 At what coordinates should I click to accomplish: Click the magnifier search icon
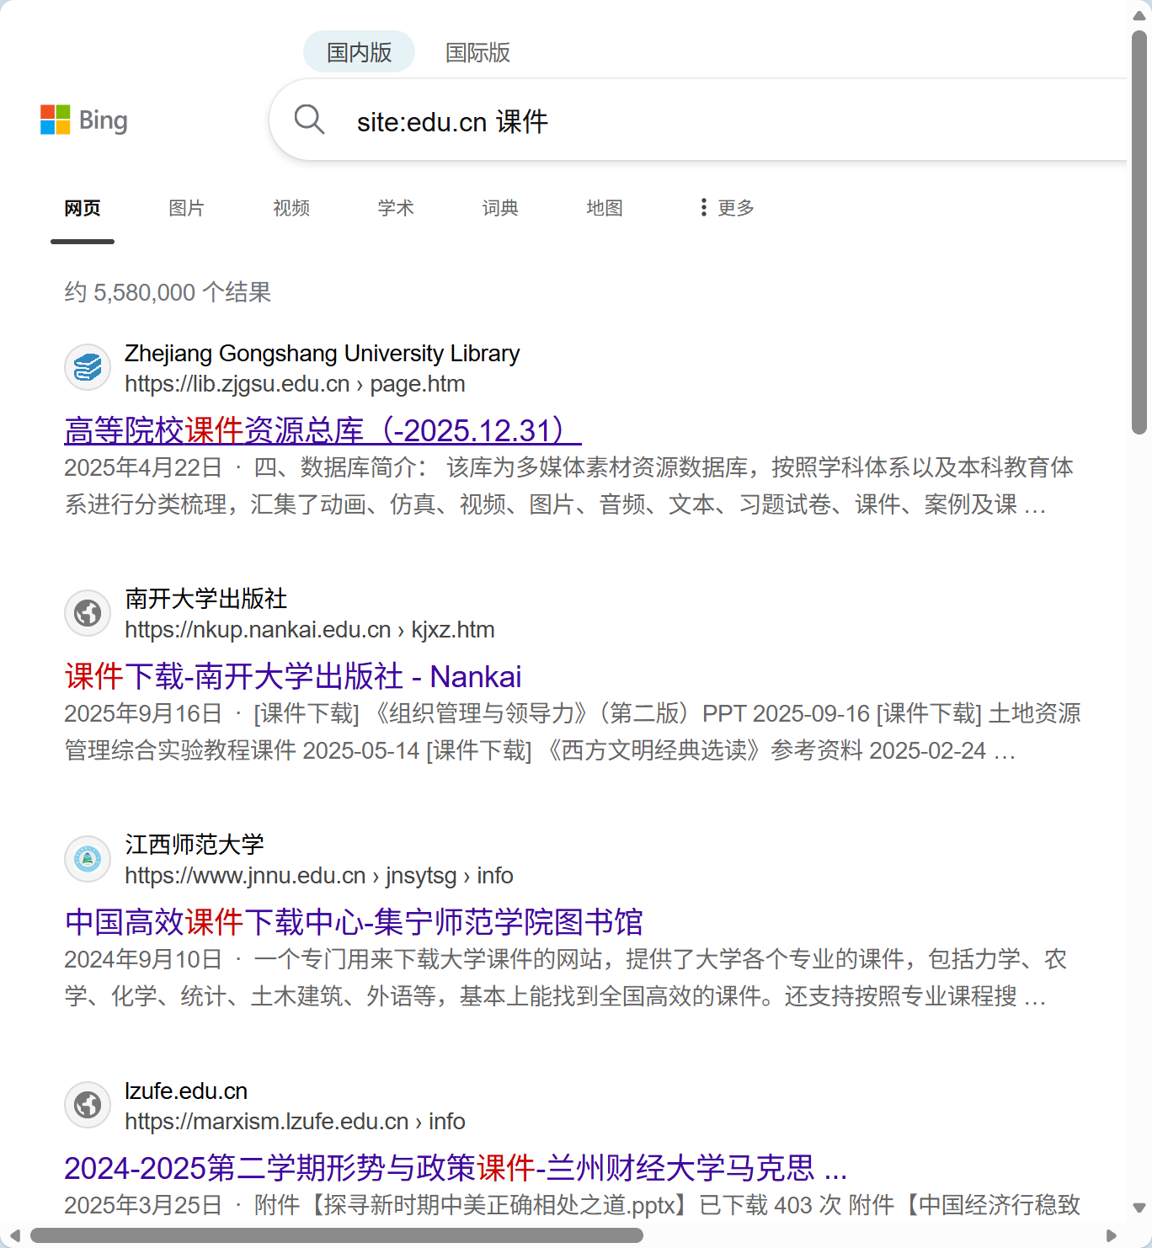(309, 120)
